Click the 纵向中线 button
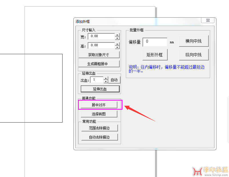Viewport: 229px width, 177px height. pos(194,55)
